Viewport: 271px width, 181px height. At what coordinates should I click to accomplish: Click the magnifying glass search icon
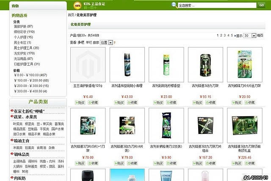(174, 5)
